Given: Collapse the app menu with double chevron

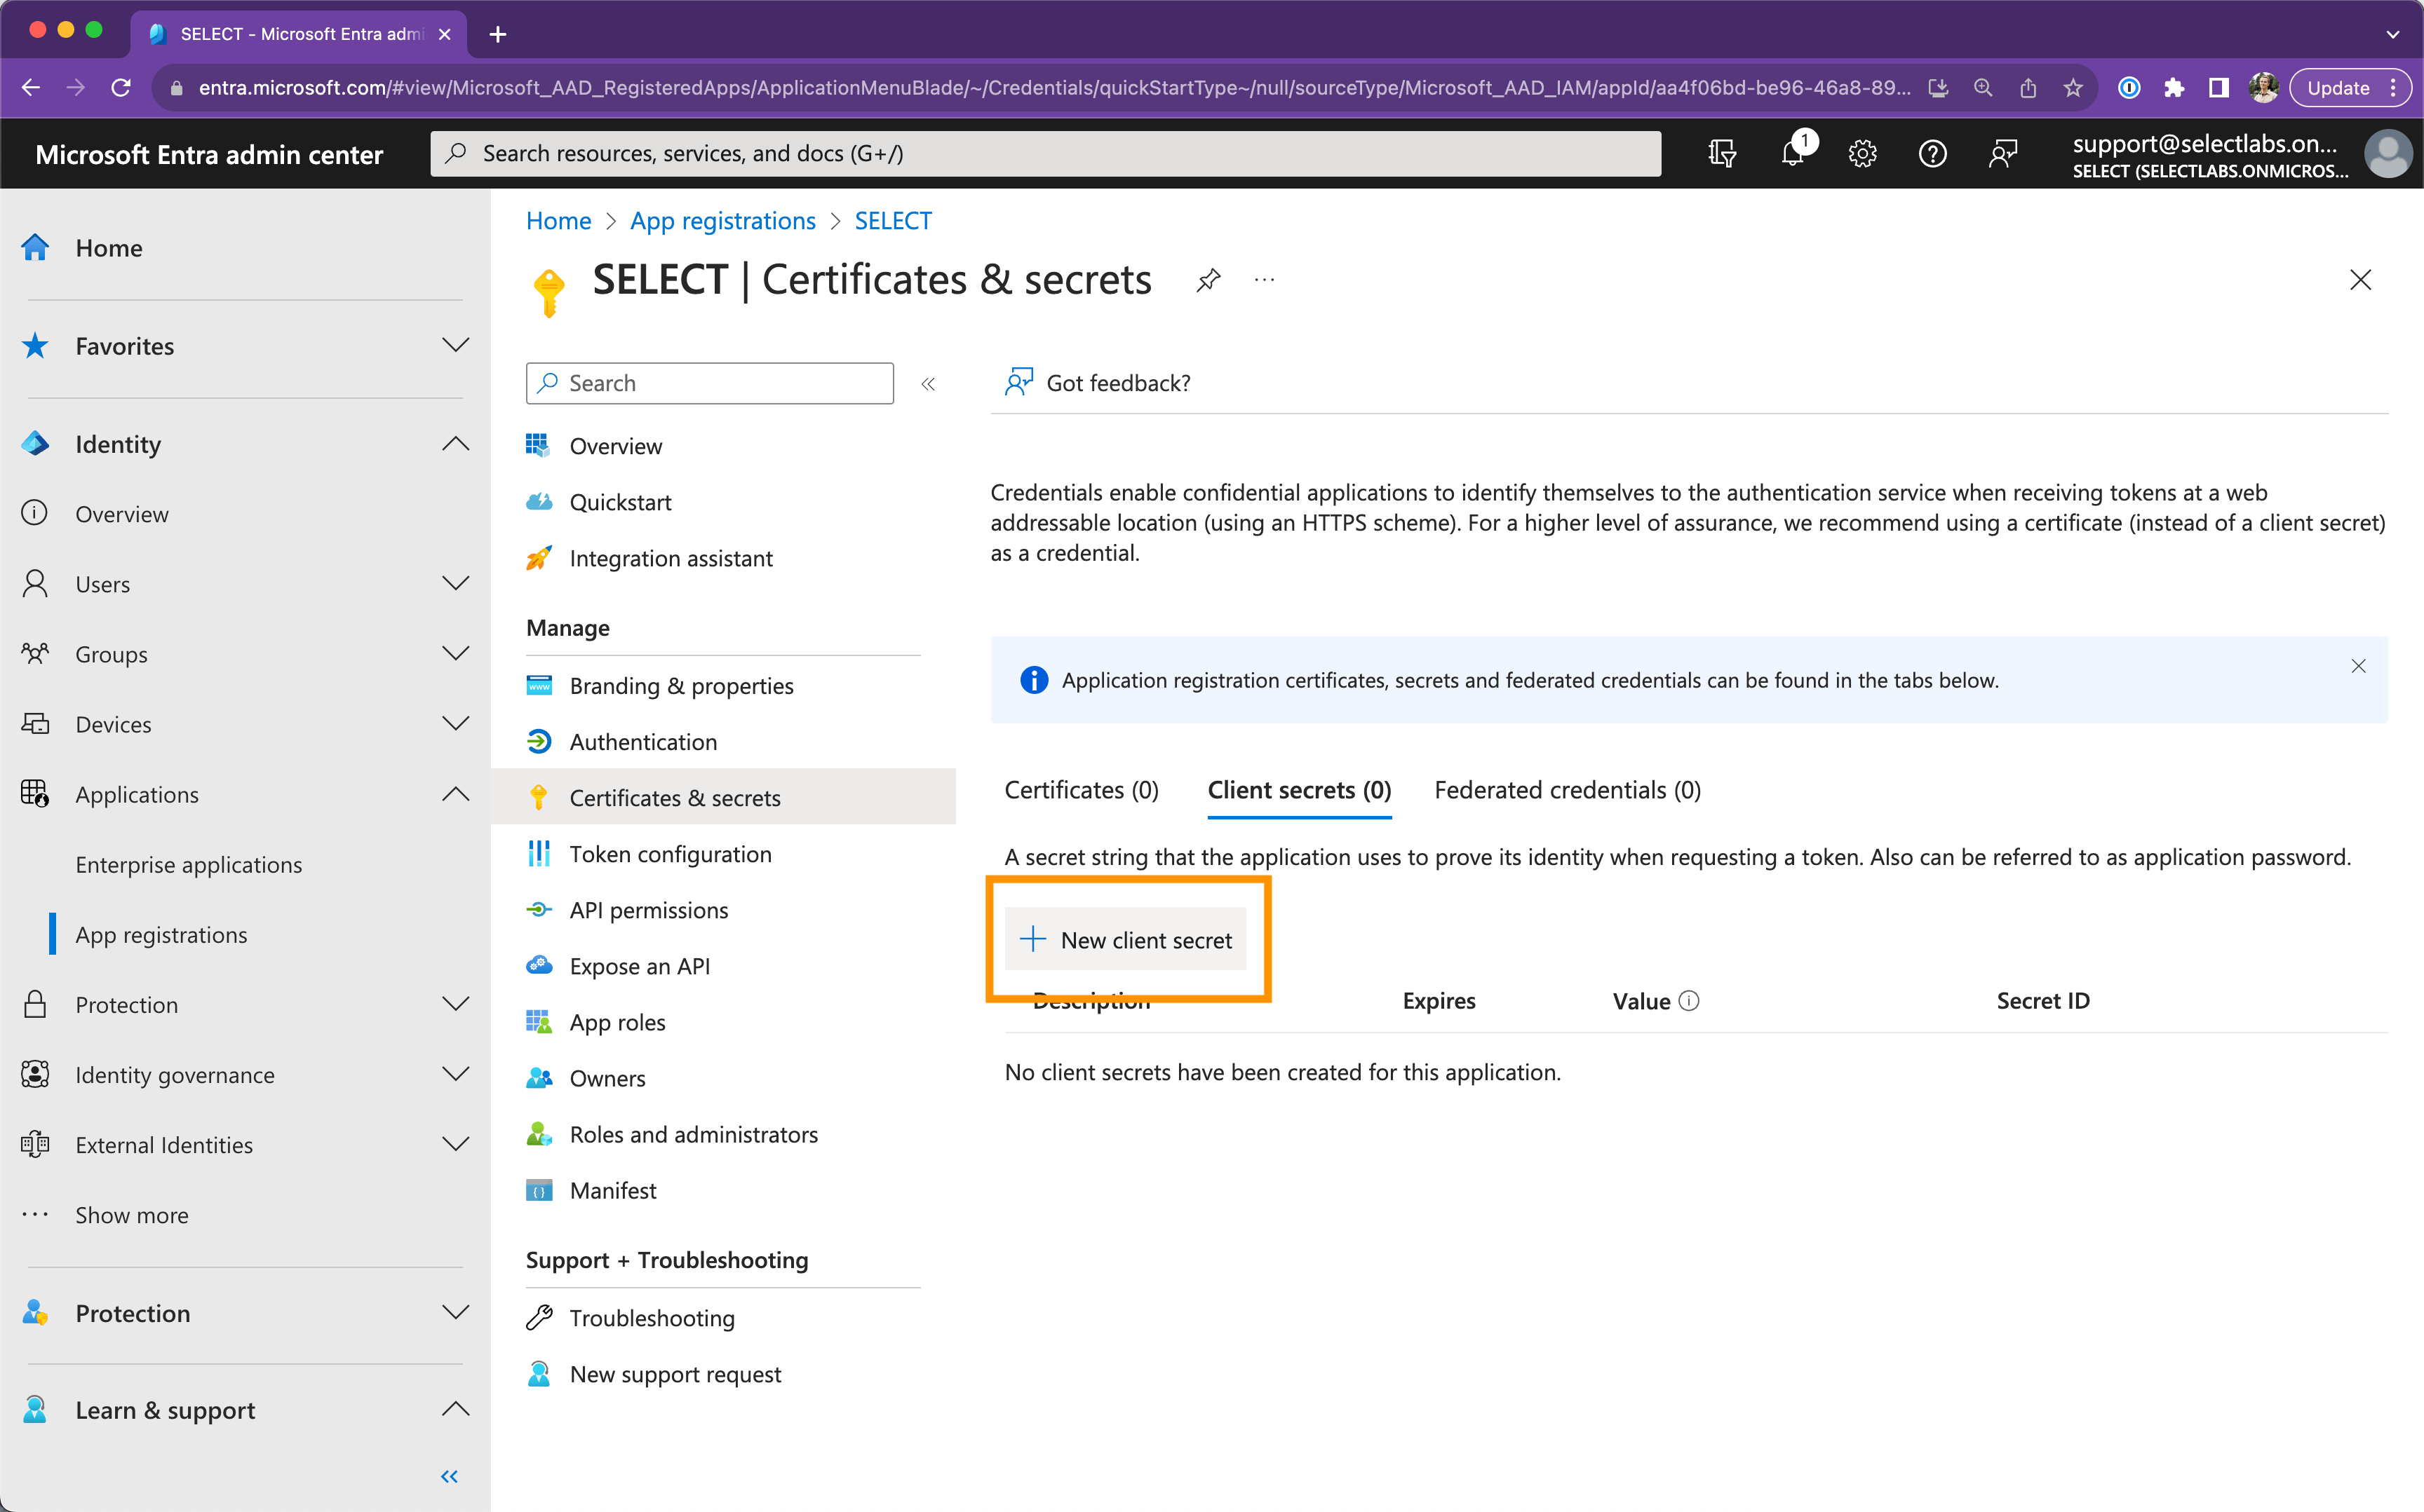Looking at the screenshot, I should click(x=929, y=384).
